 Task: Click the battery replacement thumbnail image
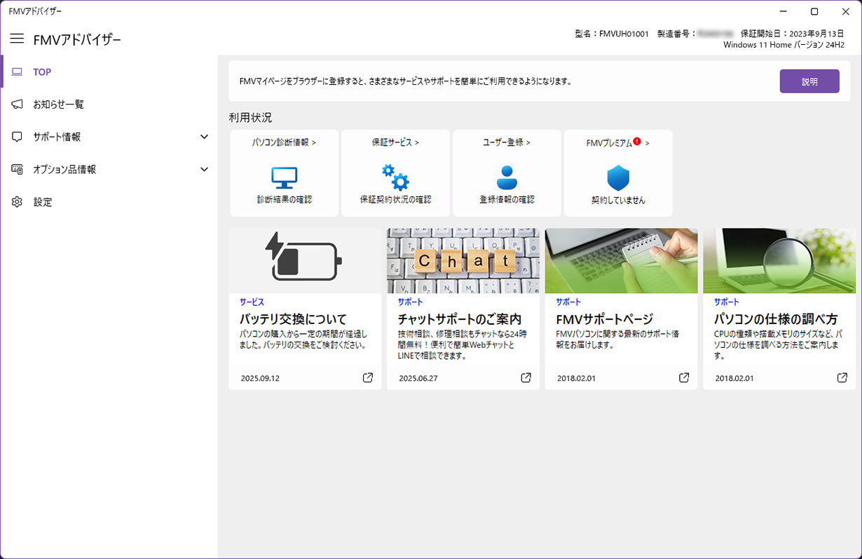point(305,260)
